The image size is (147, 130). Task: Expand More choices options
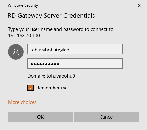coord(22,102)
